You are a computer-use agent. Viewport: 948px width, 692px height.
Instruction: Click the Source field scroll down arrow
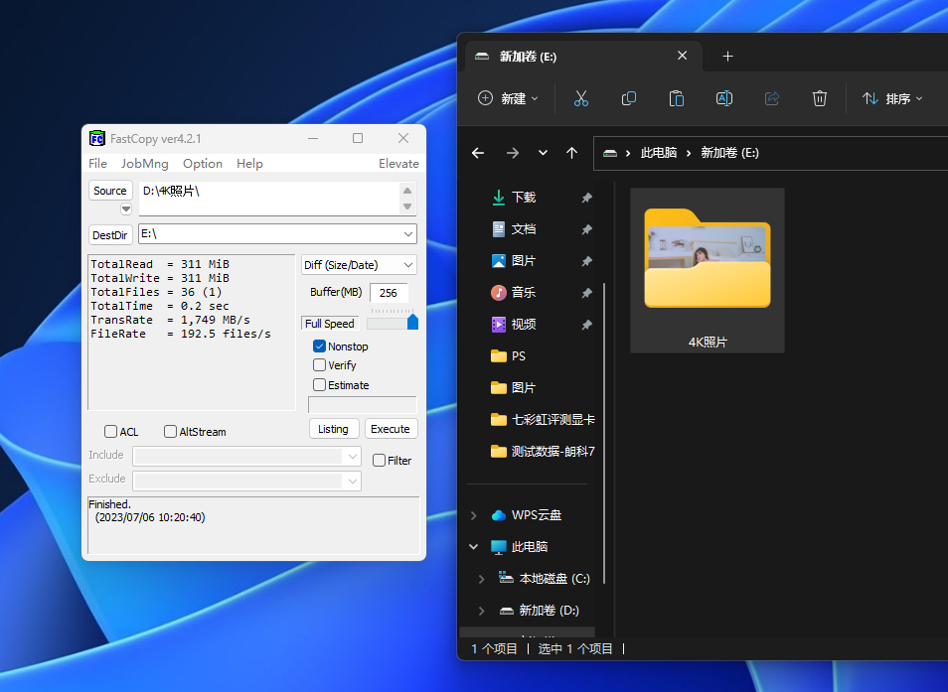pos(407,207)
